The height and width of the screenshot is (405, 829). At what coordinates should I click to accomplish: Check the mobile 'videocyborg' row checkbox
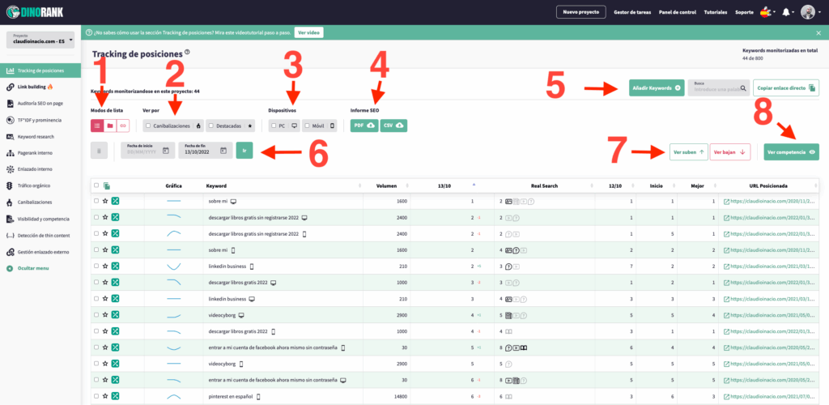pos(96,364)
